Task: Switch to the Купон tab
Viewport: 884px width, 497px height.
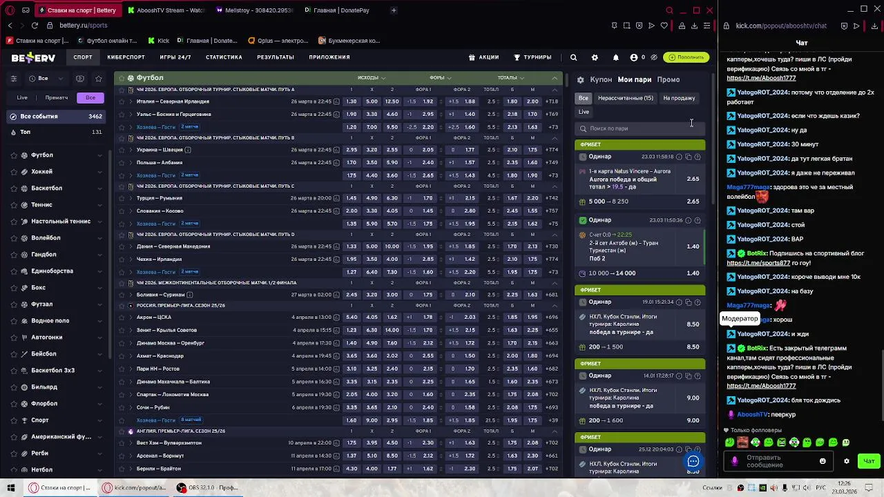Action: coord(601,79)
